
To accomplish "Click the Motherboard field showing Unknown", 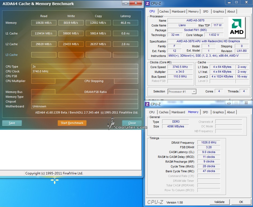I will [85, 106].
